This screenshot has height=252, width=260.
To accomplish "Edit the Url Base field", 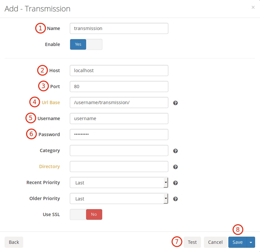I will pyautogui.click(x=119, y=102).
